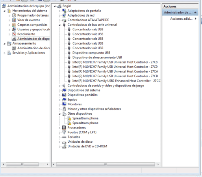Click the Teclados keyboard icon
The height and width of the screenshot is (177, 202).
point(64,137)
